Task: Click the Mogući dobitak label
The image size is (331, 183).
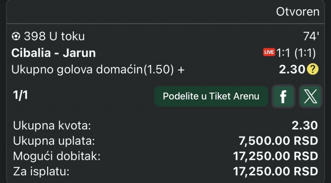Action: [x=57, y=156]
